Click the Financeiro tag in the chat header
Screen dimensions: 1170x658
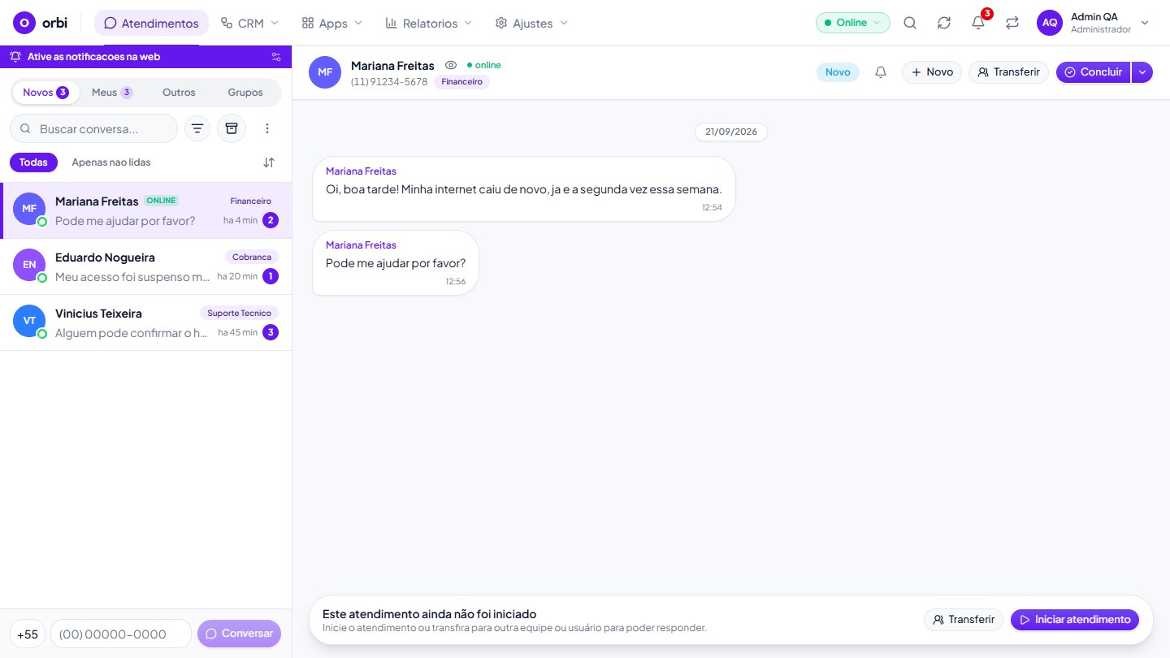(461, 82)
